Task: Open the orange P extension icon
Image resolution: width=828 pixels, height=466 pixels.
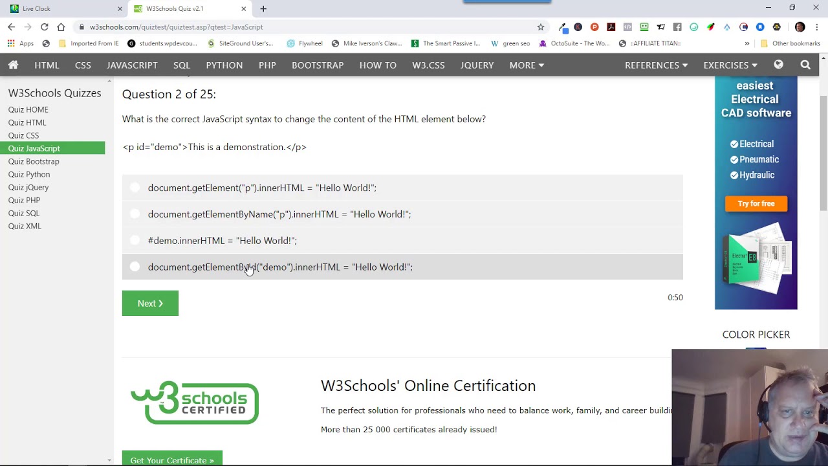Action: pos(594,27)
